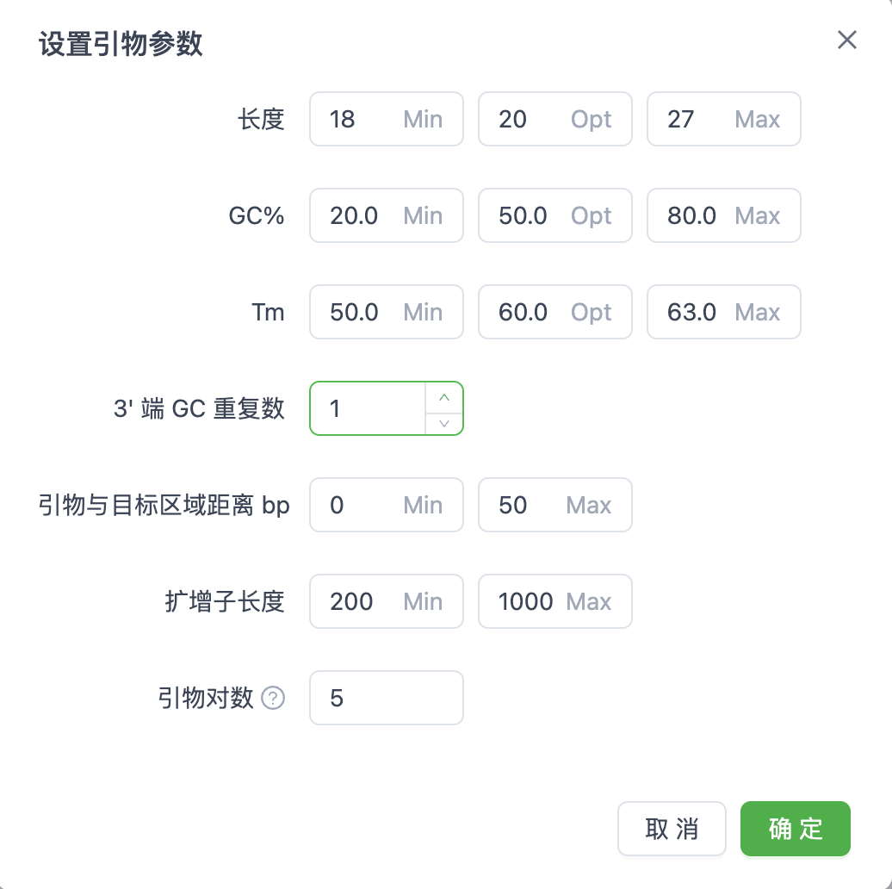Viewport: 892px width, 889px height.
Task: Click the help icon next to 引物对数
Action: 272,699
